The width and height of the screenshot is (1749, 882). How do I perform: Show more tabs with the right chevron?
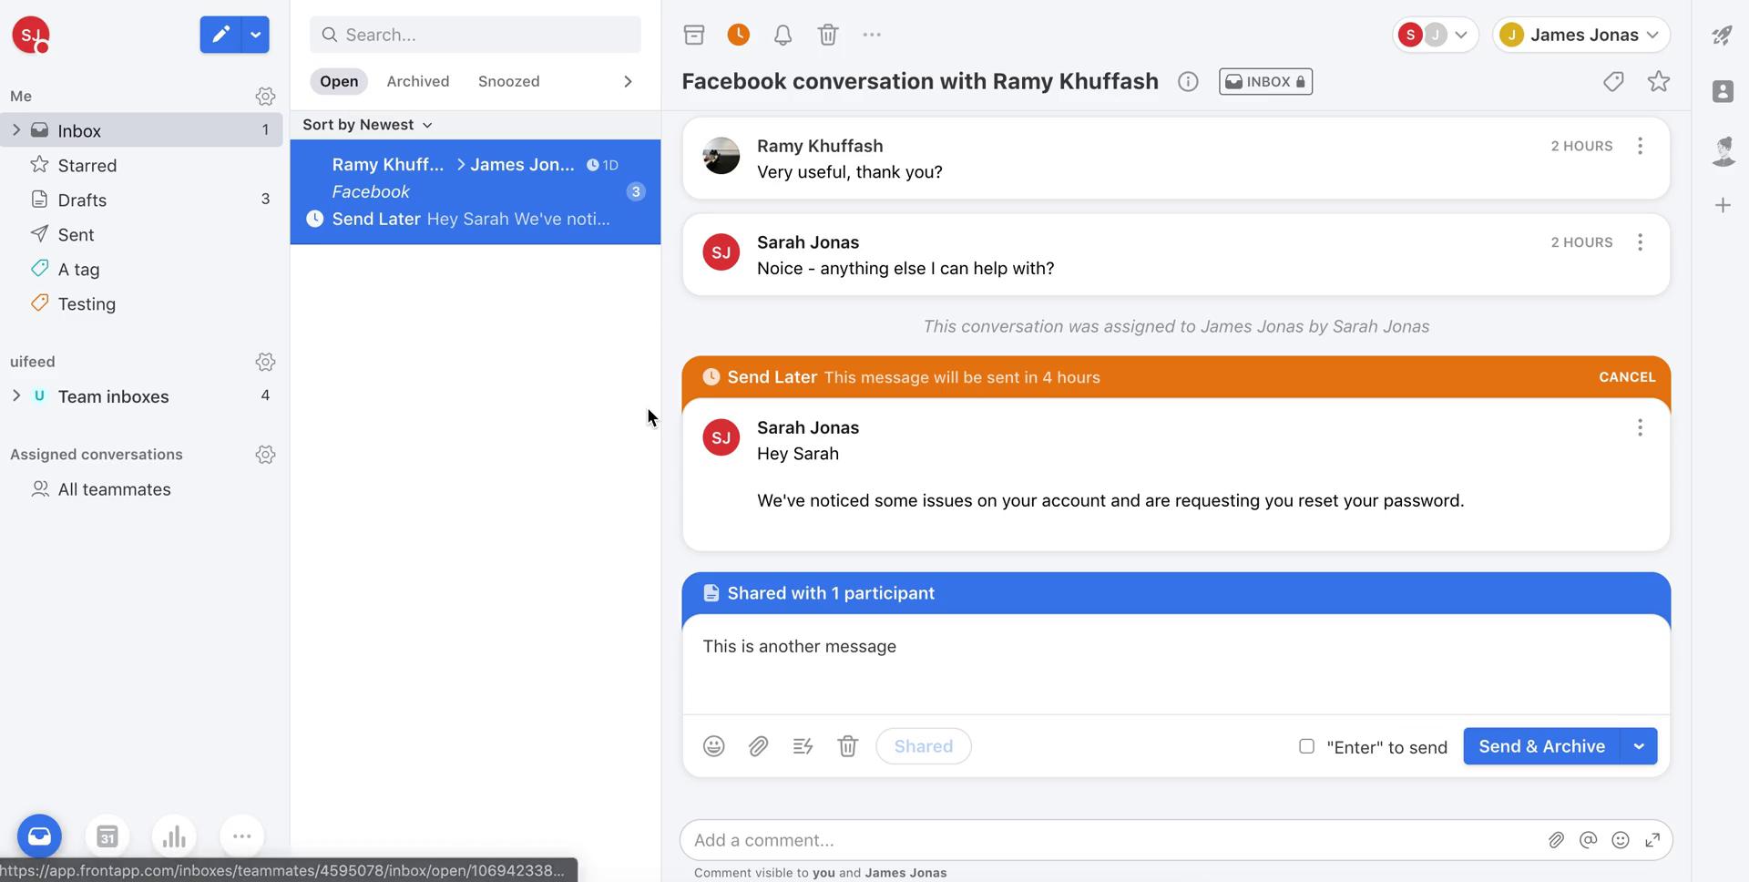coord(628,81)
